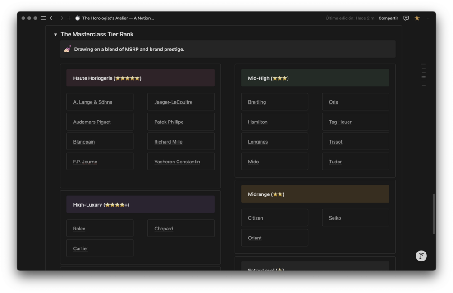Select the Mido card

(x=275, y=162)
